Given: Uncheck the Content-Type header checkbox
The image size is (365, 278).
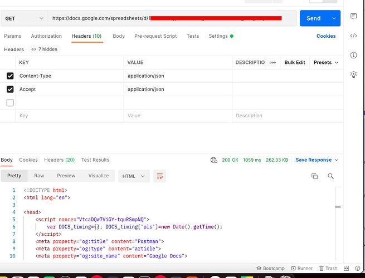Looking at the screenshot, I should pos(10,76).
